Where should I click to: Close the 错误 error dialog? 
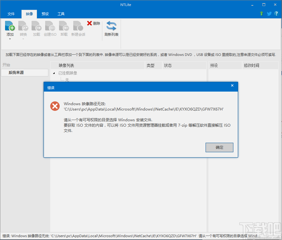232,86
